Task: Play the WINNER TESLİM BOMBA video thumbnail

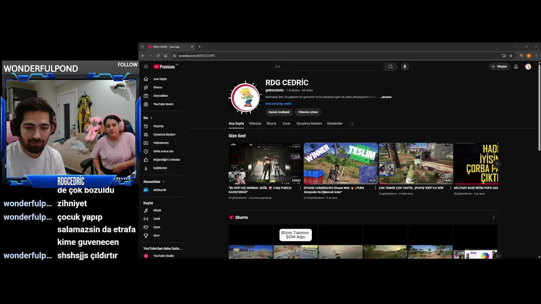Action: coord(341,163)
